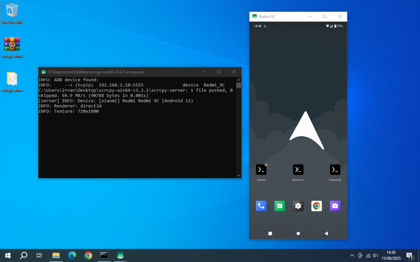Minimize the Redmi 9C window
Screen dimensions: 420x262
click(x=310, y=16)
